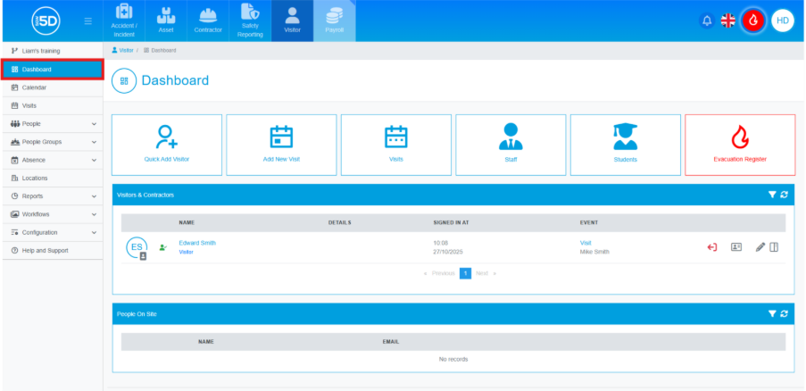Viewport: 806px width, 391px height.
Task: Filter the Visitors & Contractors panel
Action: (x=772, y=195)
